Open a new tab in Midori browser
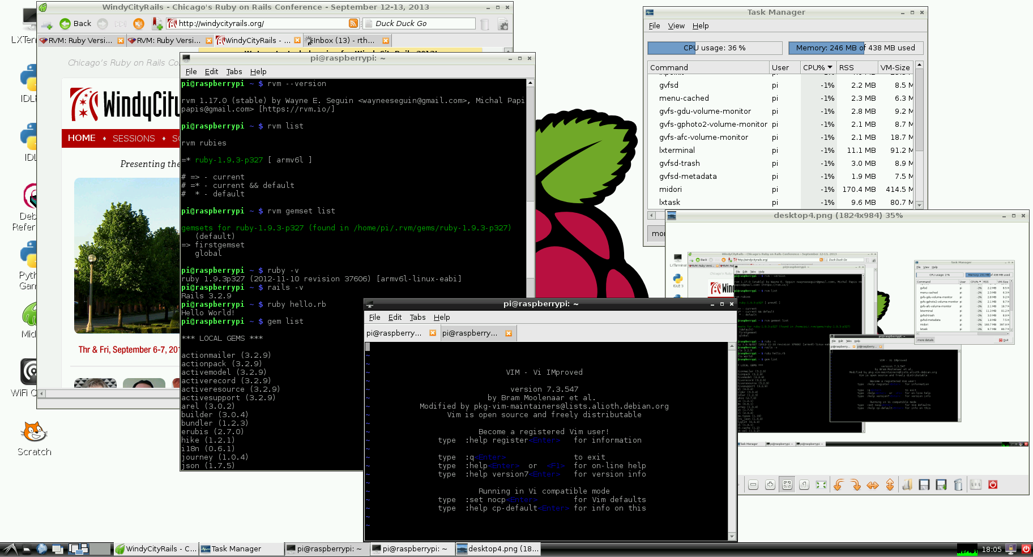This screenshot has height=557, width=1033. click(x=47, y=24)
